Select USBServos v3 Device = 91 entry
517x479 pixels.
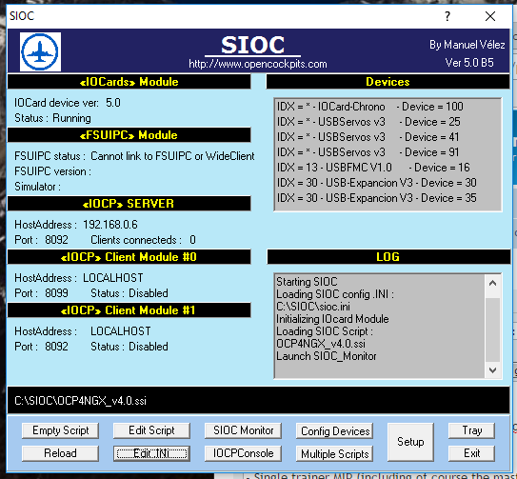click(x=368, y=152)
